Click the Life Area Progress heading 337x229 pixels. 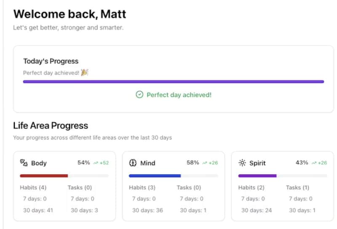pyautogui.click(x=51, y=126)
